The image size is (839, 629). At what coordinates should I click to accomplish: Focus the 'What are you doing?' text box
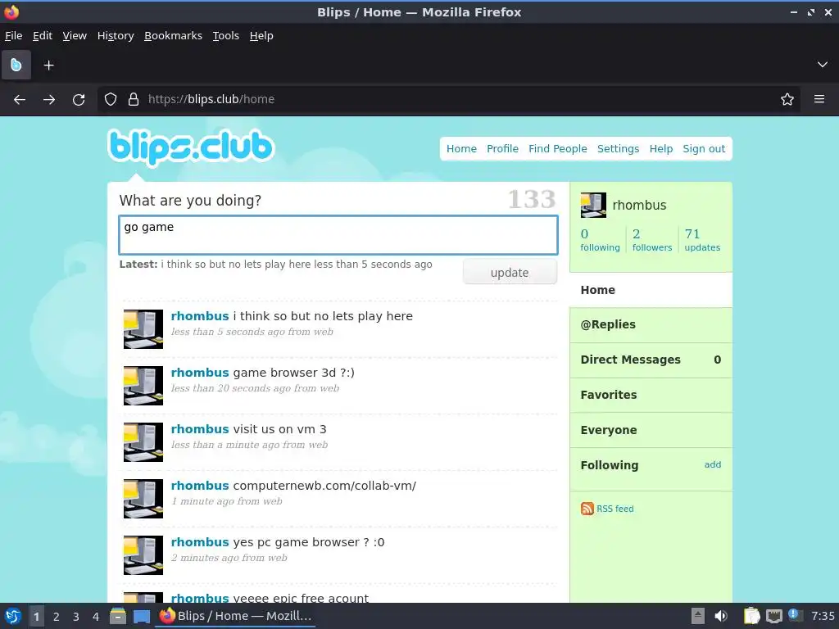pos(338,235)
